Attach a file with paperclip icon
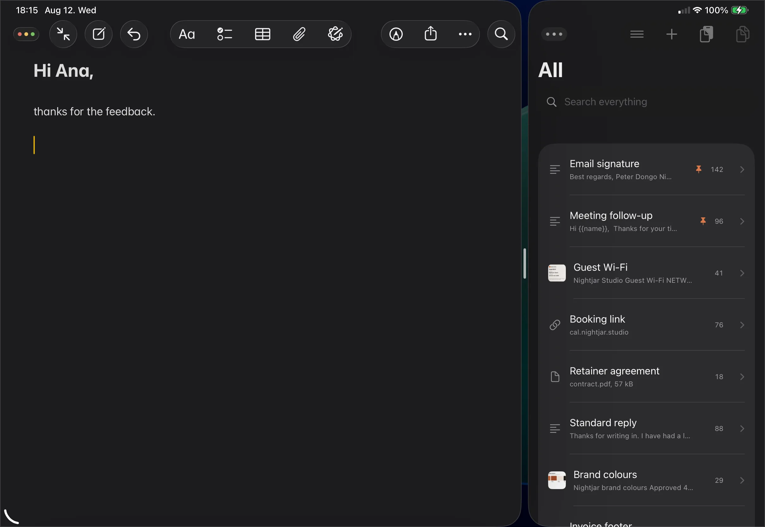Viewport: 765px width, 527px height. coord(299,34)
